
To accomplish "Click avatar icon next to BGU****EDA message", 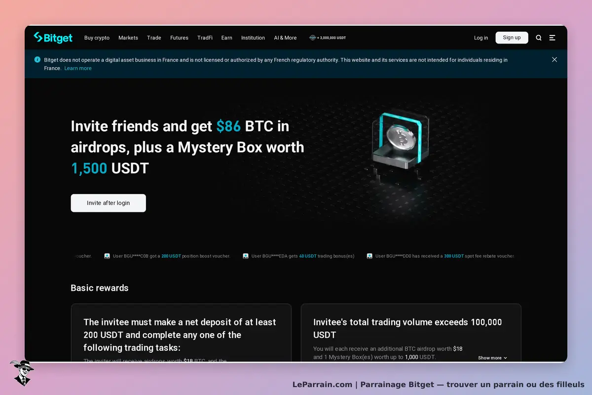I will coord(246,256).
